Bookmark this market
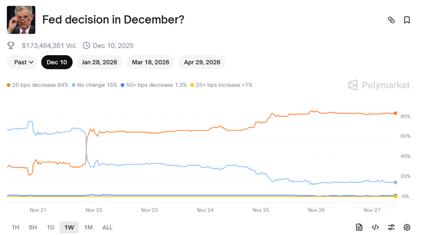This screenshot has width=421, height=235. 406,20
